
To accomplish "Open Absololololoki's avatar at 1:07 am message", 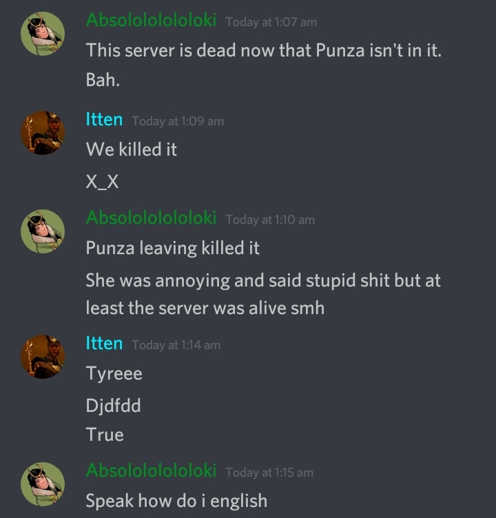I will (43, 34).
